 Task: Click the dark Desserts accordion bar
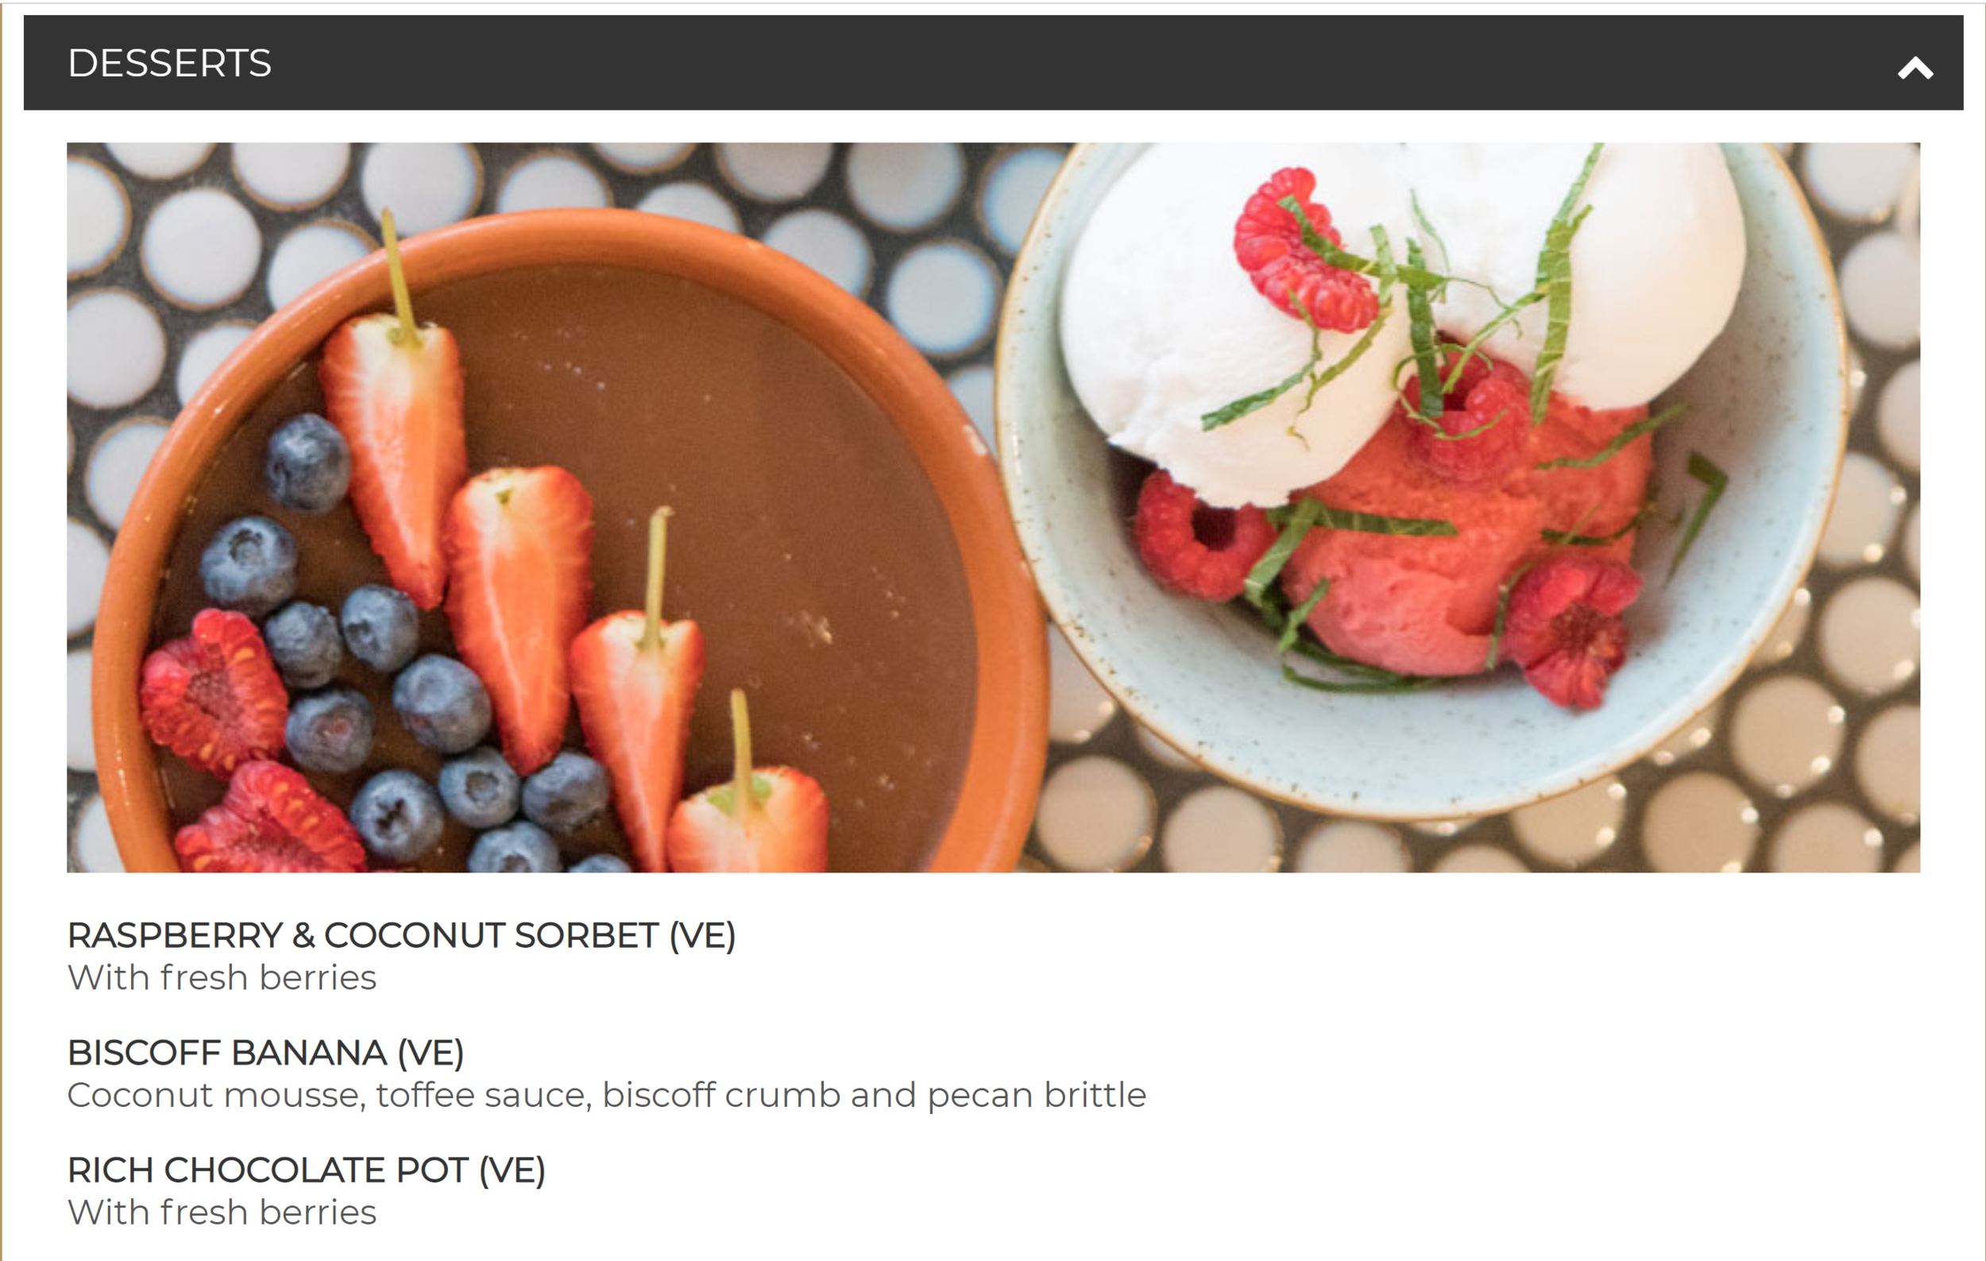993,63
